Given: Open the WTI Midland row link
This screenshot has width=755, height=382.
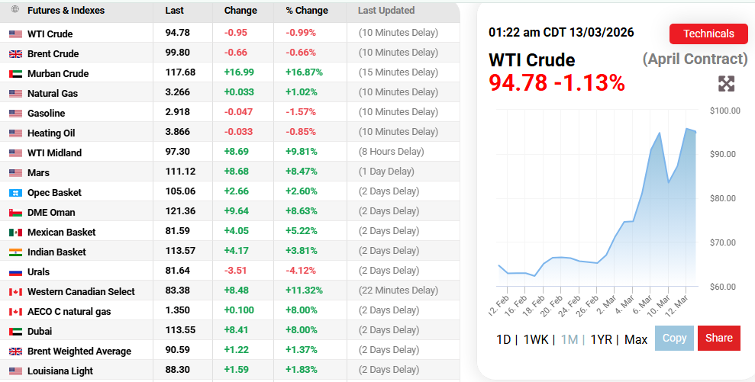Looking at the screenshot, I should point(54,153).
